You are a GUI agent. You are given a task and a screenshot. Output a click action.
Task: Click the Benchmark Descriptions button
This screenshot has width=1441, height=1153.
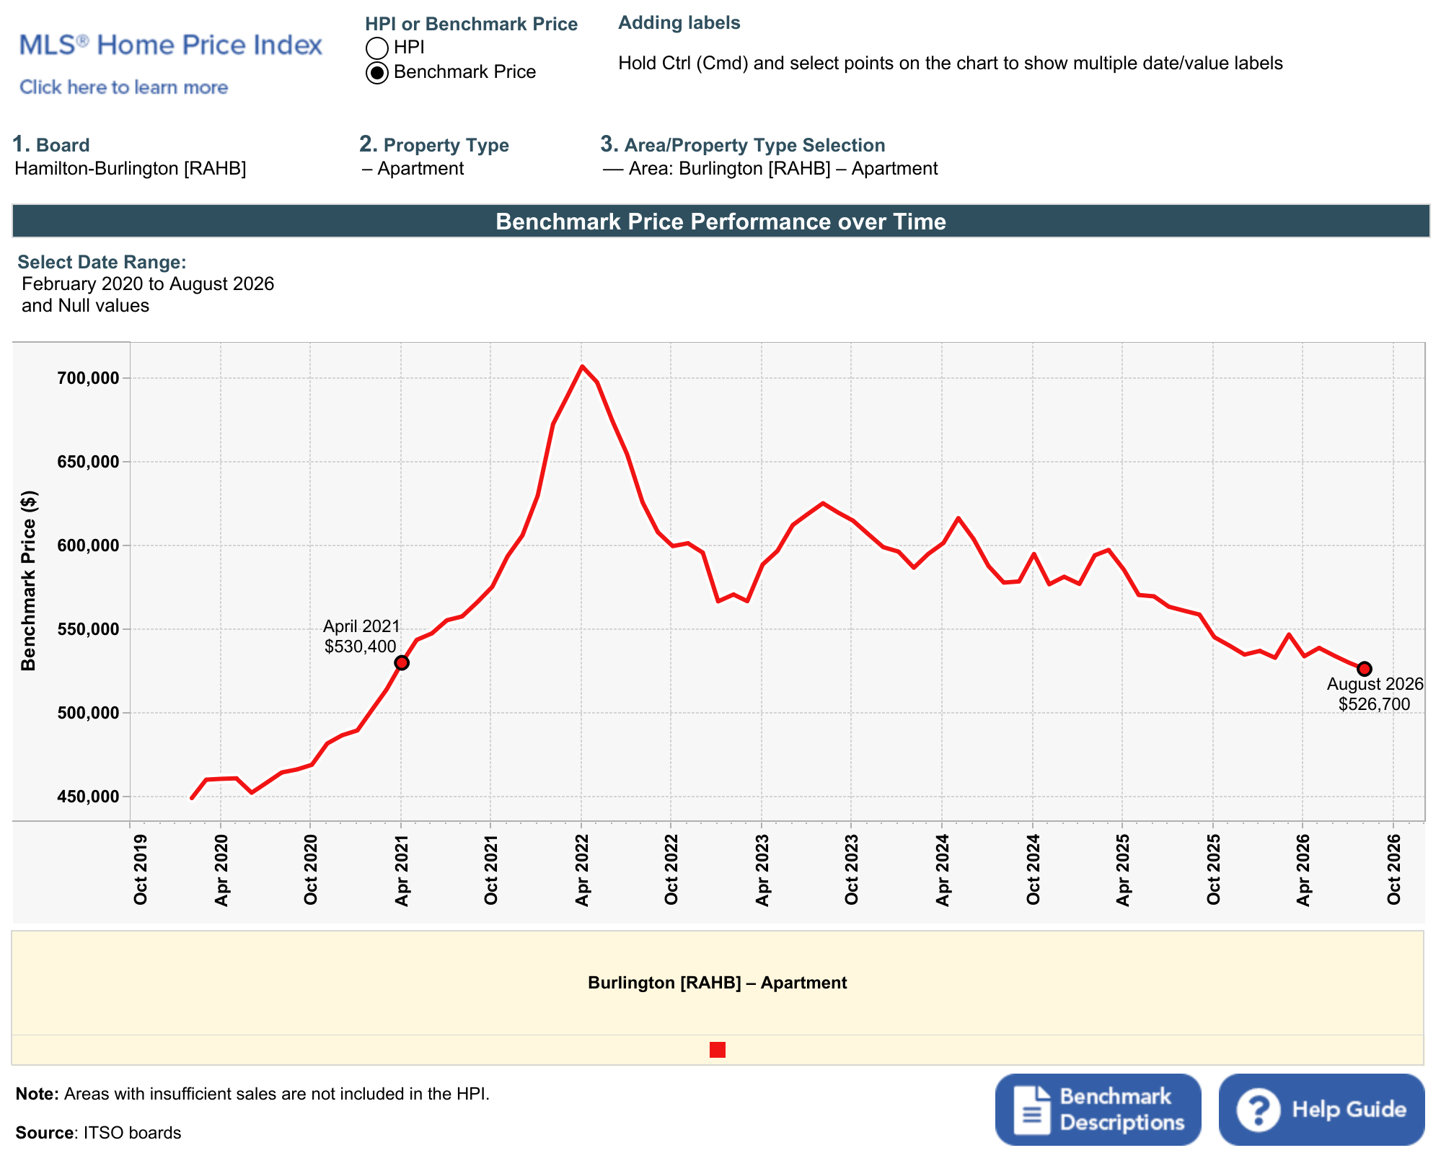tap(1098, 1109)
